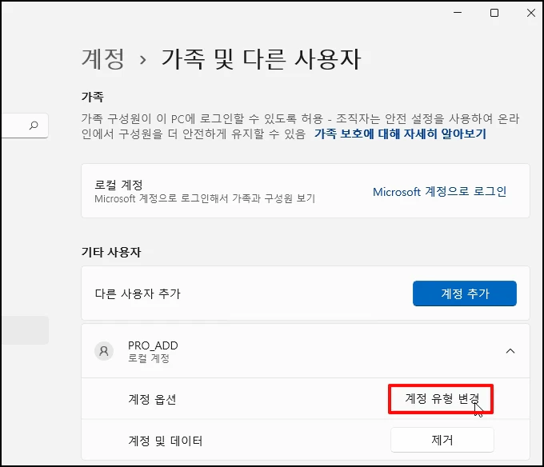Screen dimensions: 544x467
Task: Click 가족 및 다른 사용자 page title
Action: pyautogui.click(x=262, y=59)
